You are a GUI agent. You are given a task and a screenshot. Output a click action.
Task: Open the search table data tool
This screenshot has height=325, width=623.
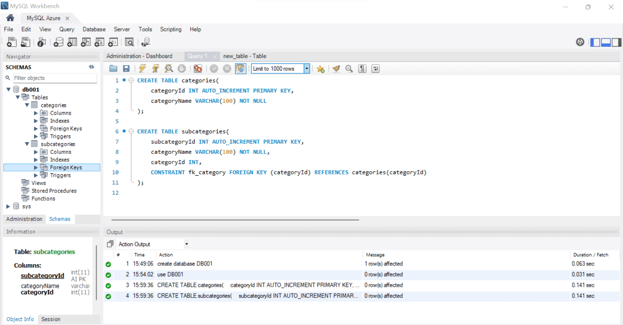pyautogui.click(x=129, y=42)
